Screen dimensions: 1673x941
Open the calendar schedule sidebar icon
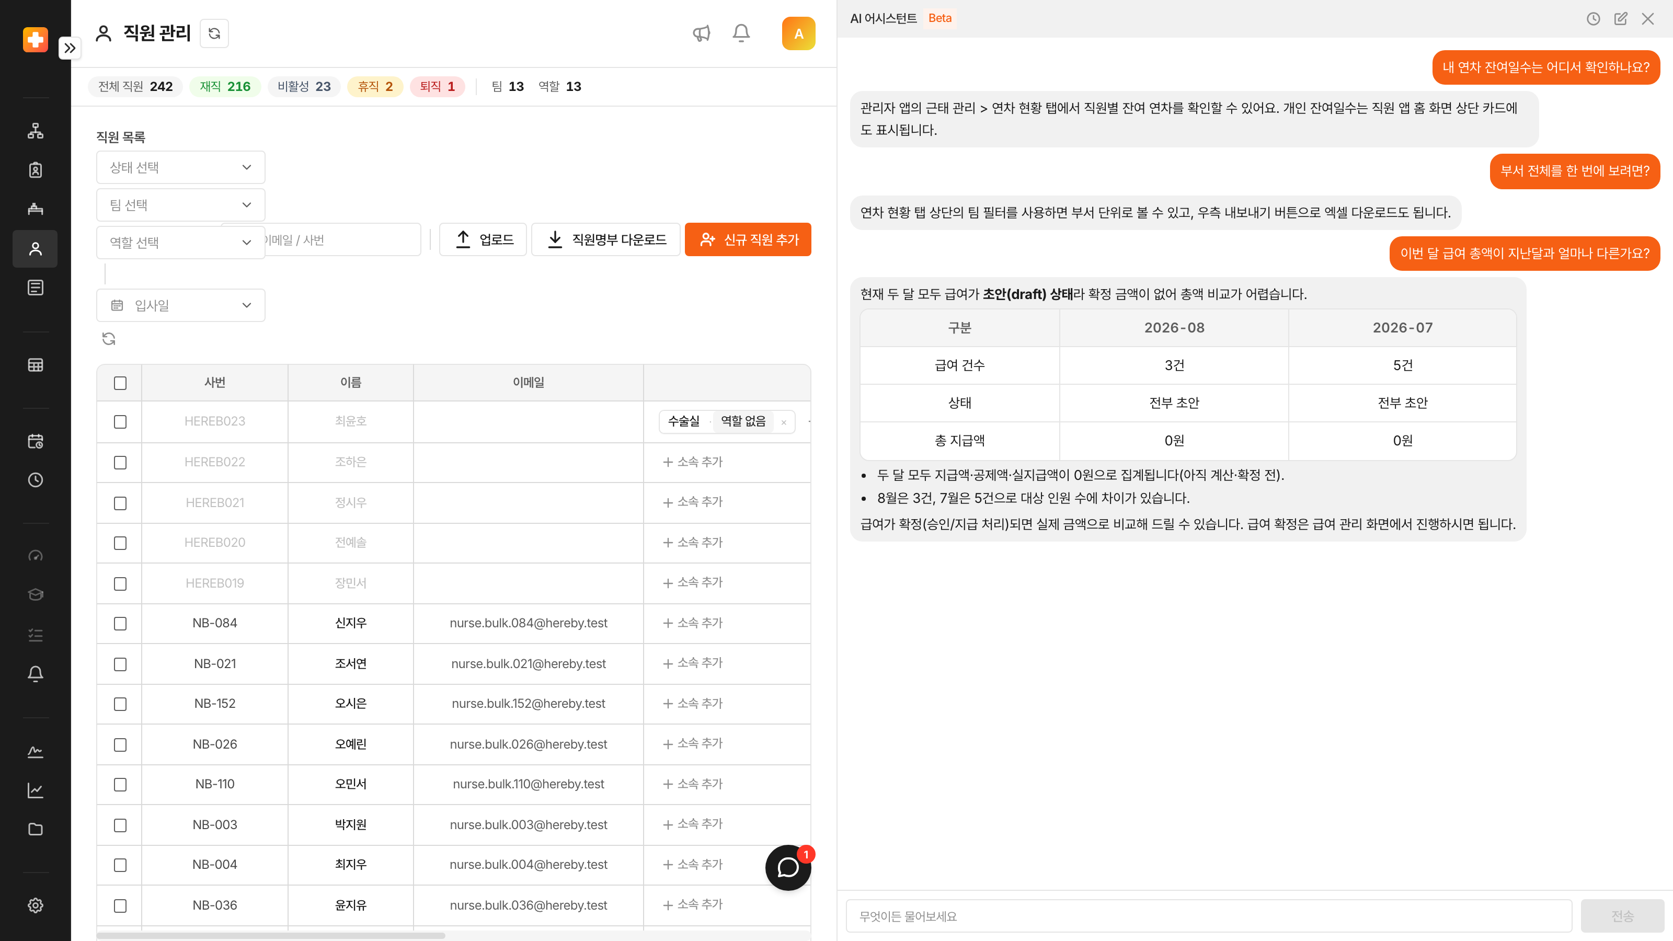35,442
